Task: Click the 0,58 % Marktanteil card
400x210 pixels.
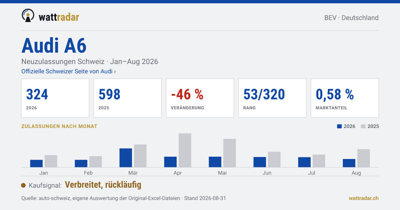Action: pyautogui.click(x=345, y=98)
